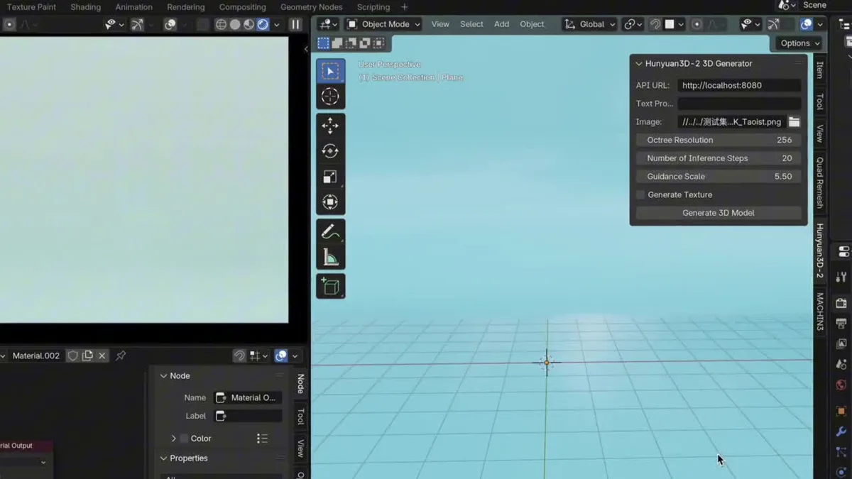Duplicate Material.002 with the new material icon

coord(87,356)
